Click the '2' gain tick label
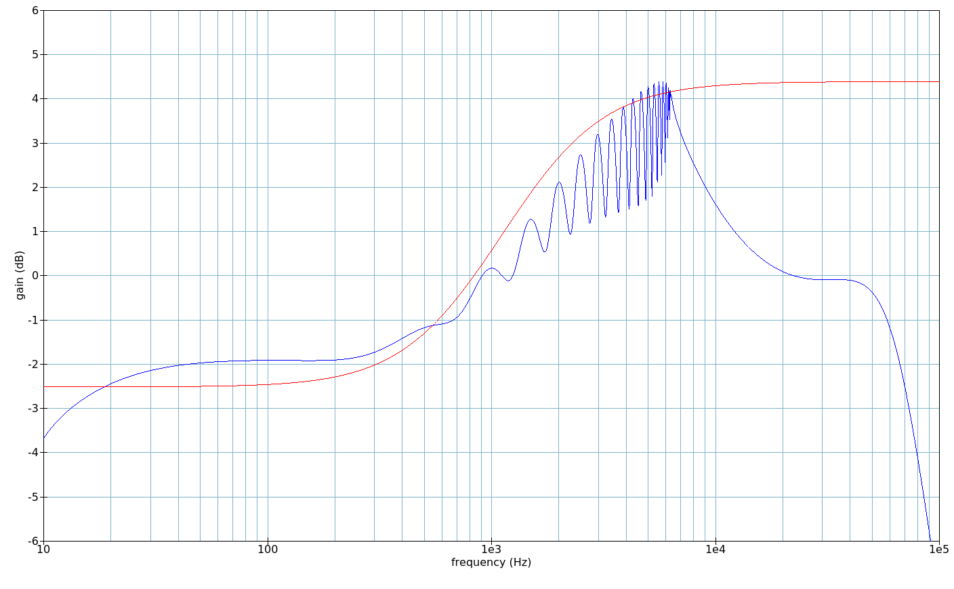 coord(35,187)
